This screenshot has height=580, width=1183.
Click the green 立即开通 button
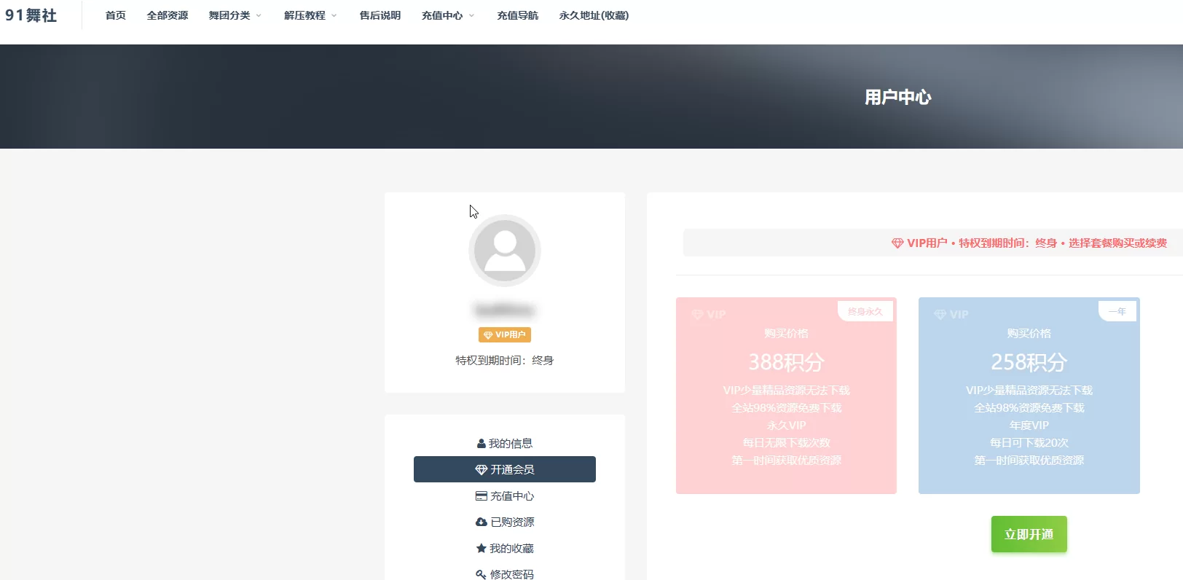pyautogui.click(x=1029, y=534)
